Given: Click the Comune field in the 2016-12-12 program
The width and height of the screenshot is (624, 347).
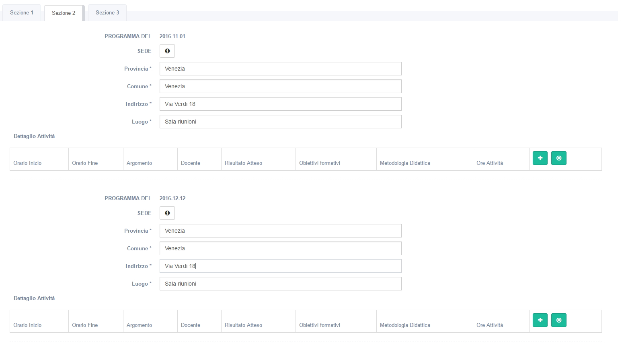Looking at the screenshot, I should coord(280,248).
